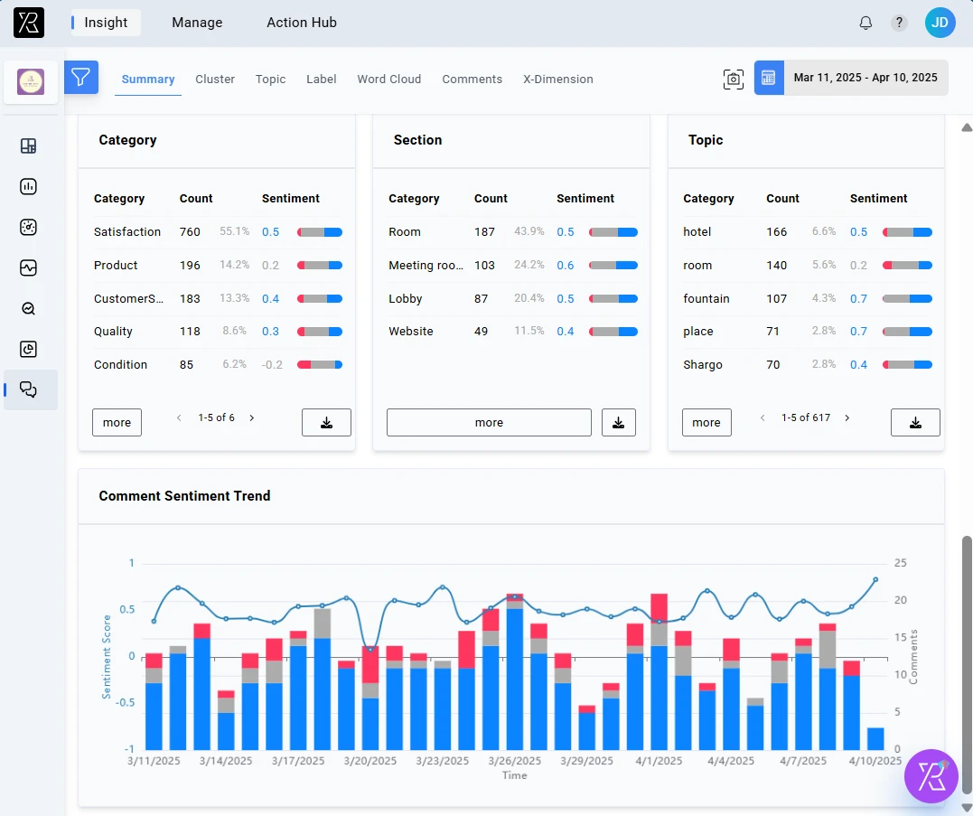Open help using the question mark icon
Screen dimensions: 973x816
898,23
